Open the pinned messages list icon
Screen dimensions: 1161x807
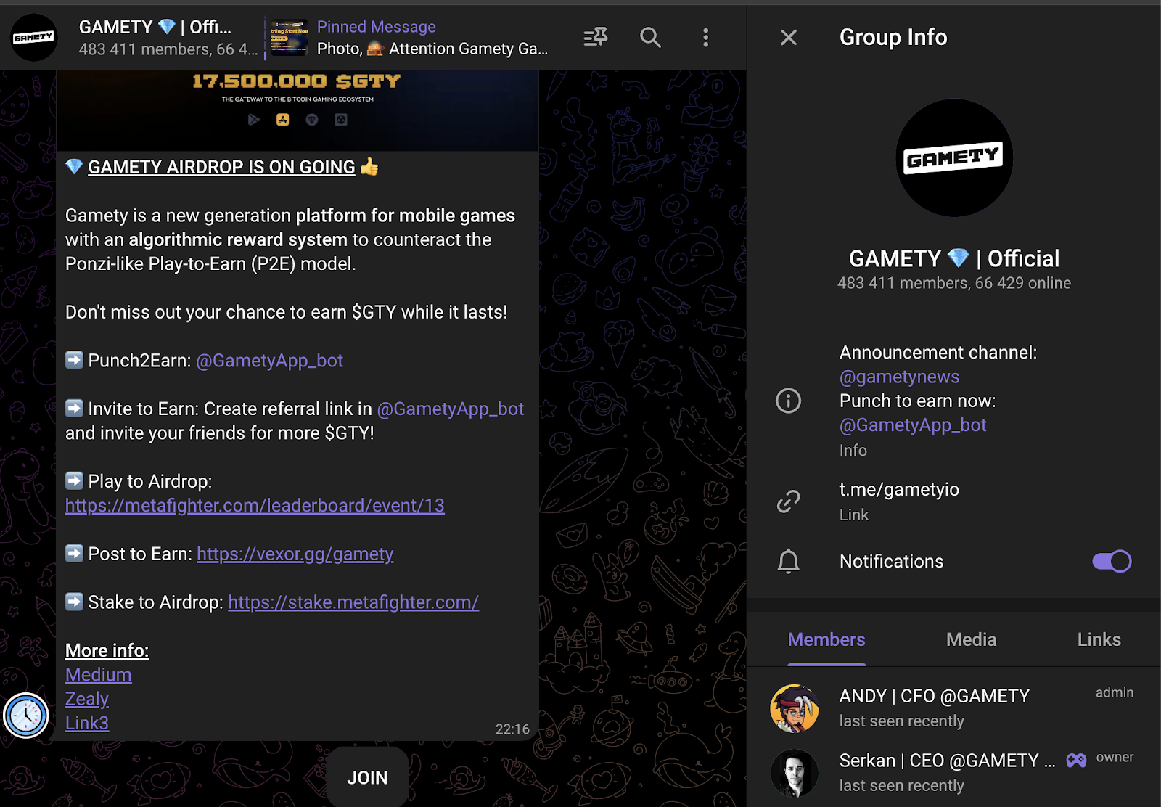coord(596,37)
